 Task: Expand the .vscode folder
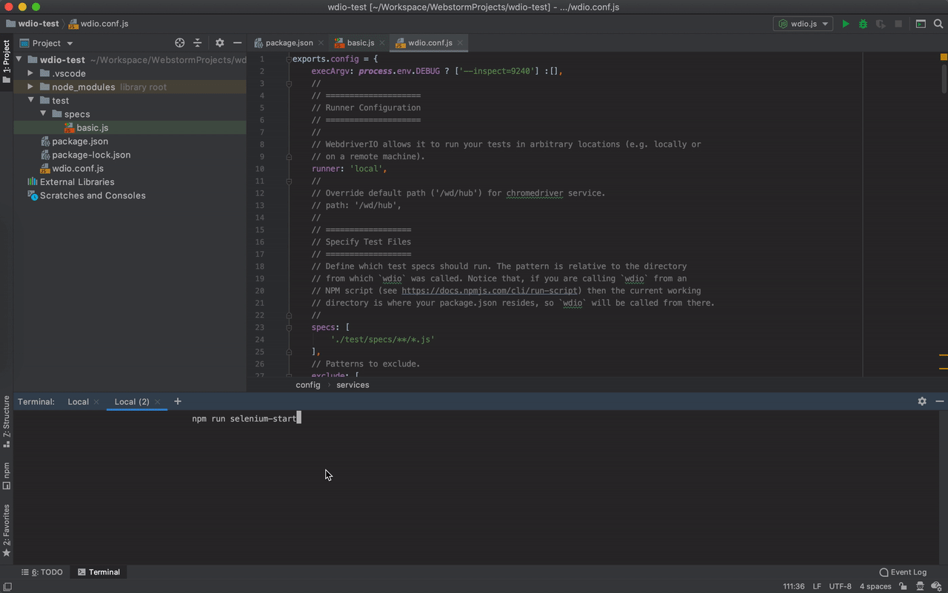[x=30, y=73]
